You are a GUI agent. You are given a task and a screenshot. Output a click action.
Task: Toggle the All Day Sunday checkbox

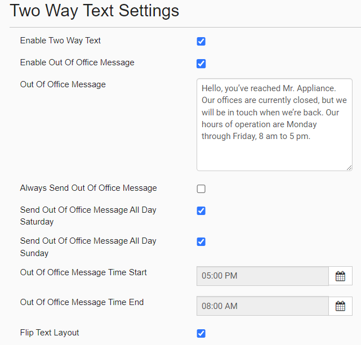coord(201,242)
